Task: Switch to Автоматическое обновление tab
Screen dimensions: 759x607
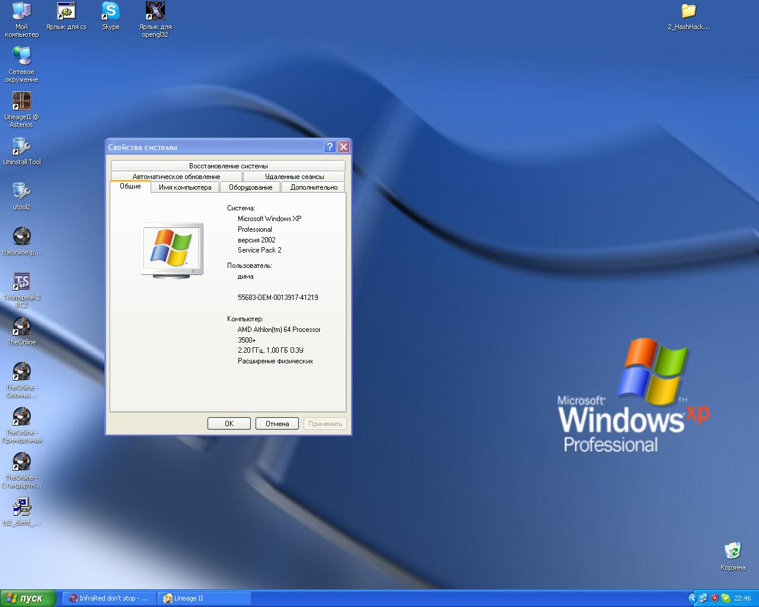Action: point(176,177)
